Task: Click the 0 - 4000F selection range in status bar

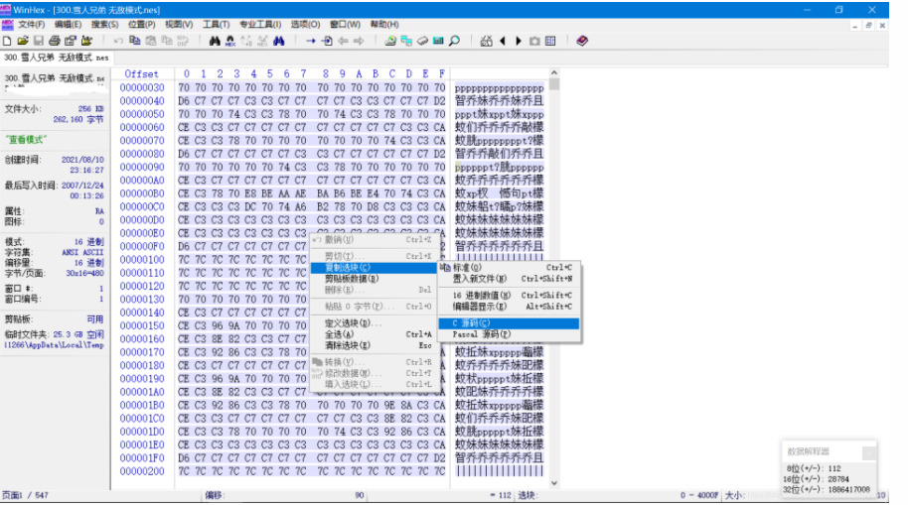Action: pos(699,495)
